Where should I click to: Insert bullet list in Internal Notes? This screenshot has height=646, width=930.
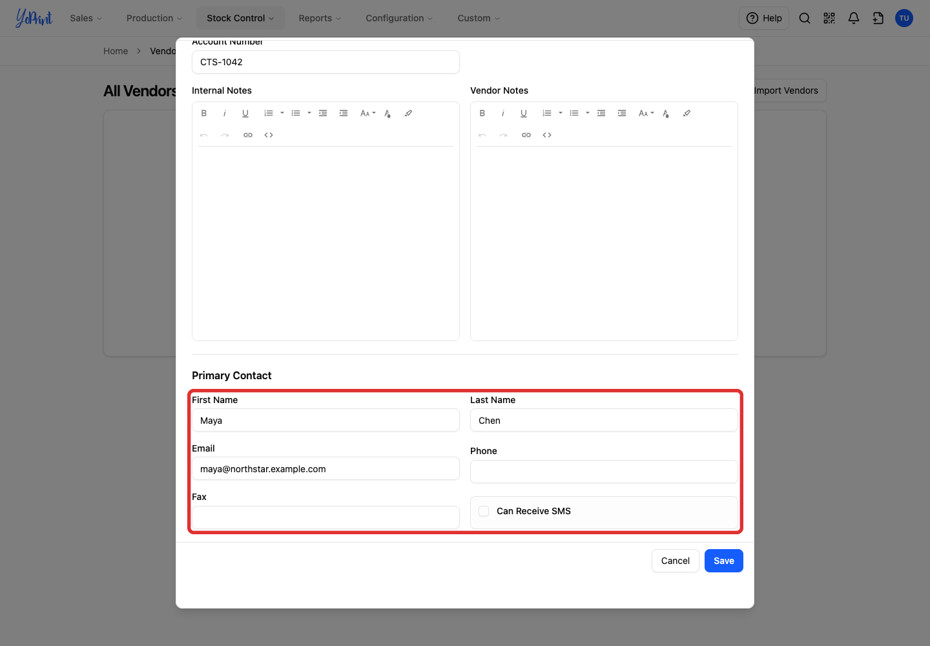click(296, 113)
